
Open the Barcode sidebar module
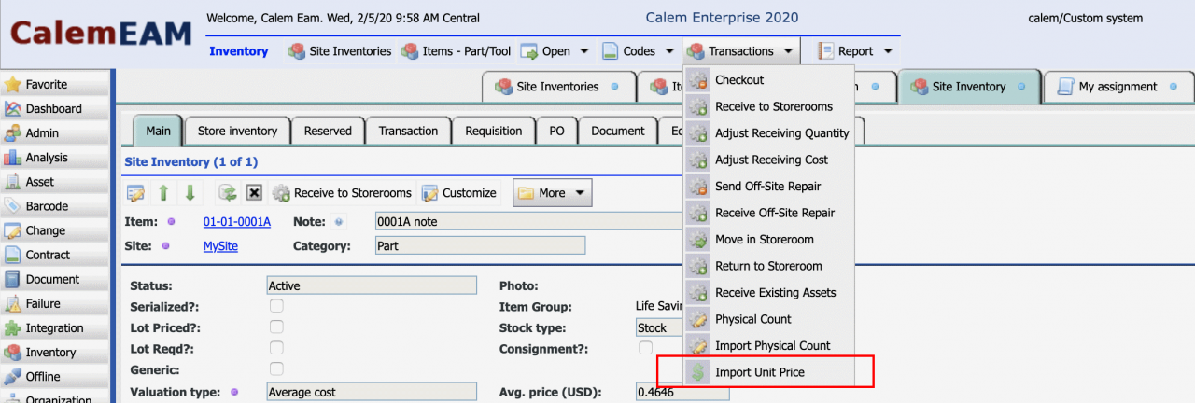click(x=54, y=205)
